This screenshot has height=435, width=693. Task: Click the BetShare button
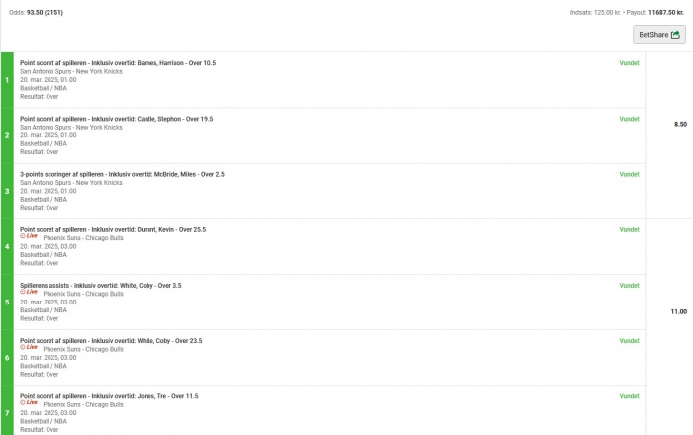click(x=659, y=35)
